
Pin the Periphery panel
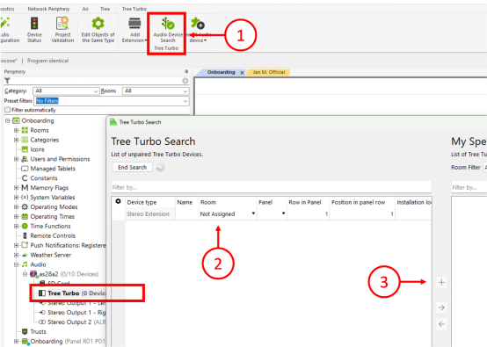coord(186,71)
